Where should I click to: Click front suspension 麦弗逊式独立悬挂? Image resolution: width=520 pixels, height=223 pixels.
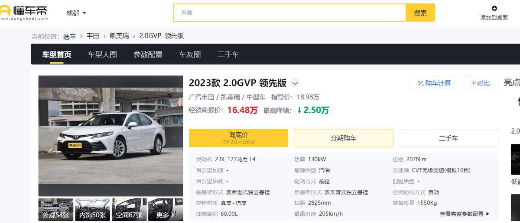tap(248, 192)
